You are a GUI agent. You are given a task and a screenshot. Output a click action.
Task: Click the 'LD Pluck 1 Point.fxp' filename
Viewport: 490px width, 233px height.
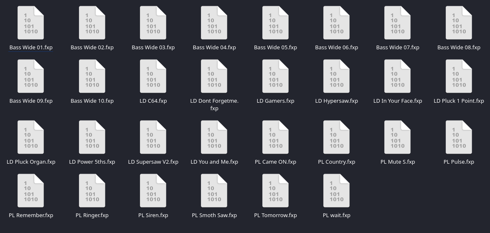tap(459, 101)
